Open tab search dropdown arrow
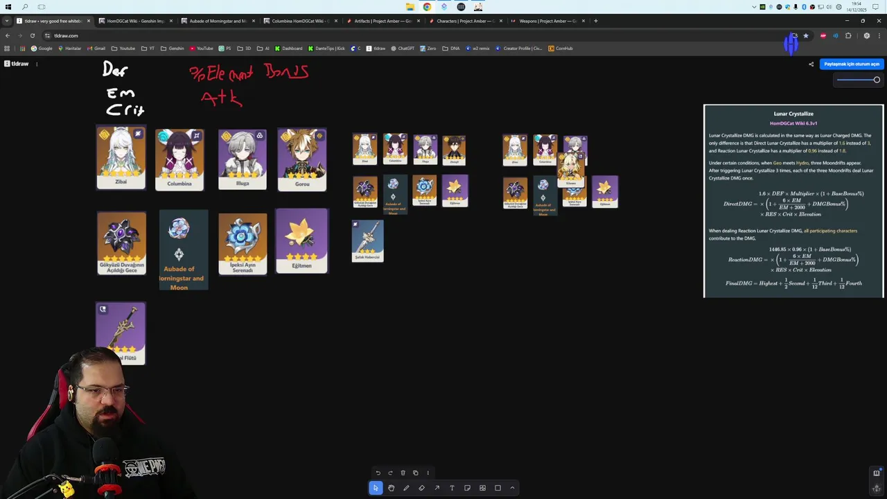Viewport: 887px width, 499px height. coord(7,21)
